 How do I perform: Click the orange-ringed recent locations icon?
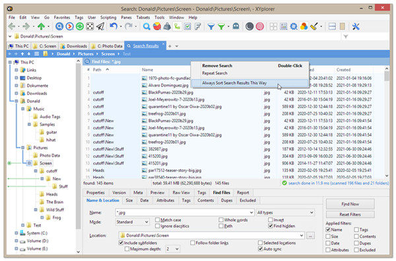click(70, 26)
